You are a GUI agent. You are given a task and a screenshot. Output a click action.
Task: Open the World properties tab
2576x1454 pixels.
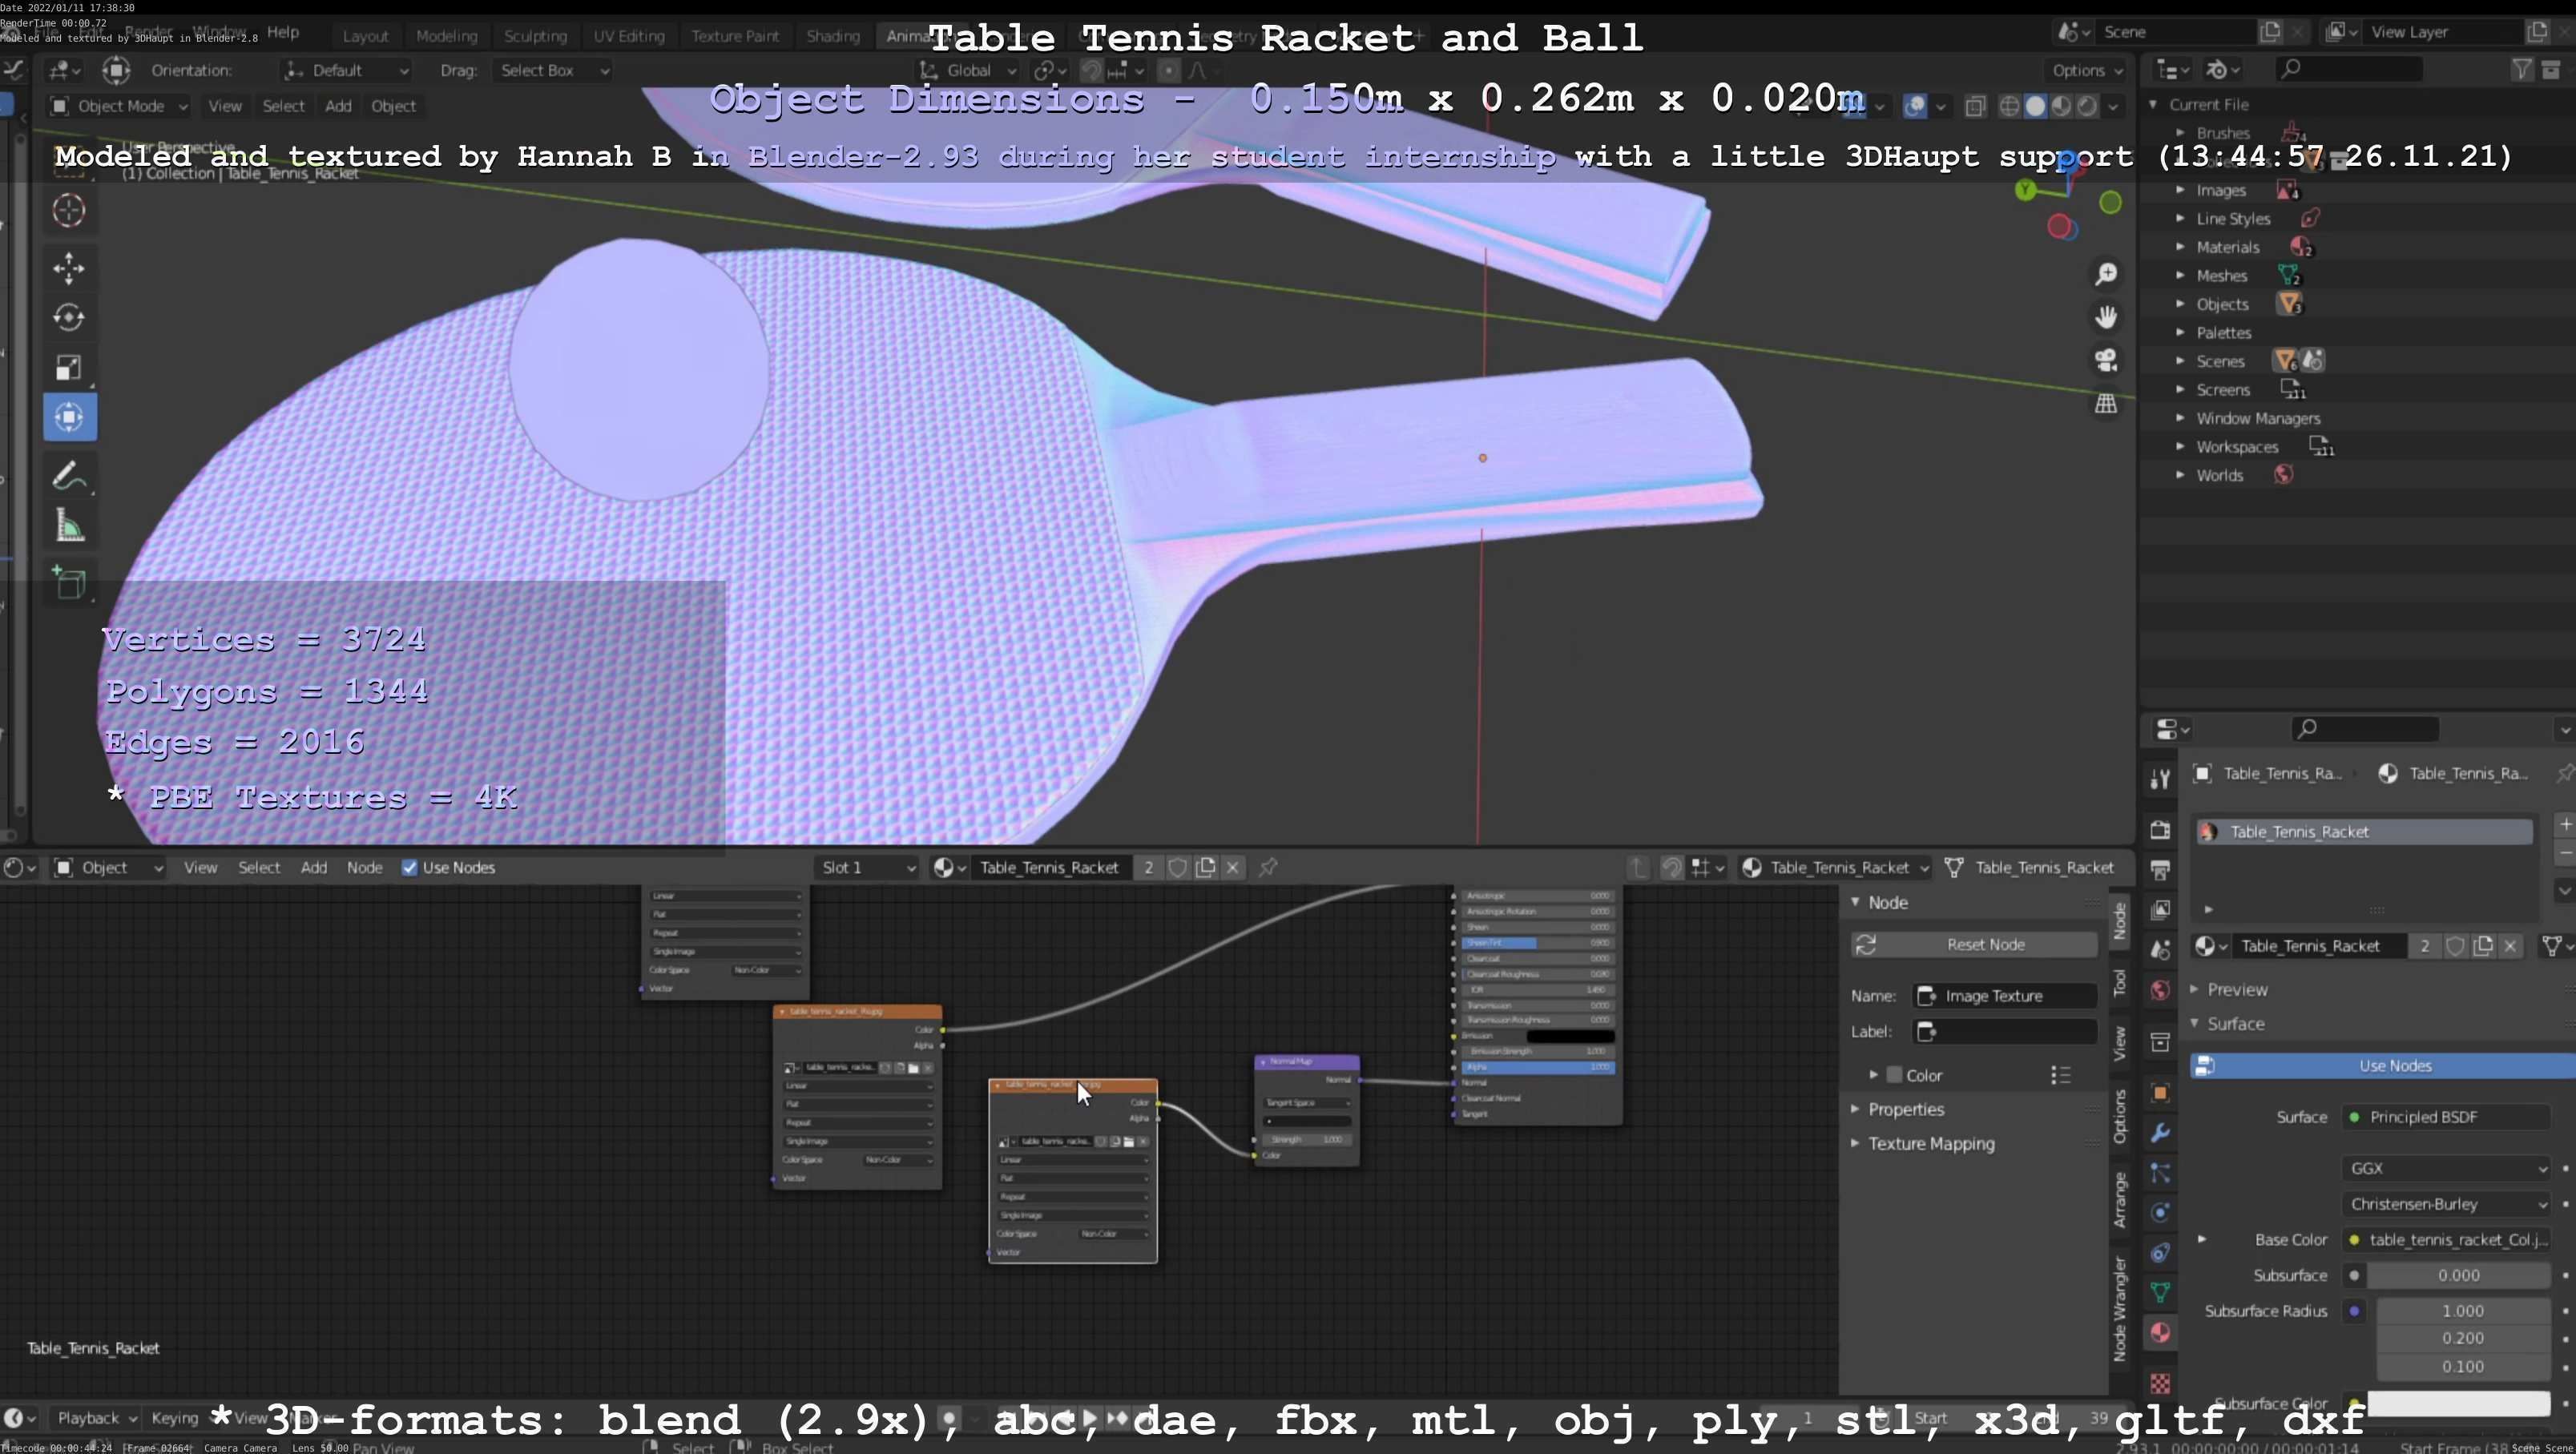click(x=2160, y=990)
